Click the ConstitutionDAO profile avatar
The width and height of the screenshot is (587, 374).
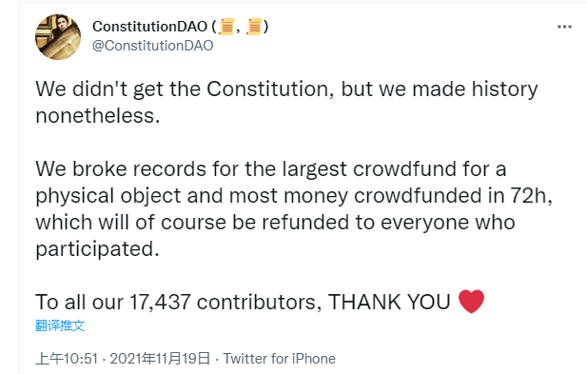tap(58, 37)
